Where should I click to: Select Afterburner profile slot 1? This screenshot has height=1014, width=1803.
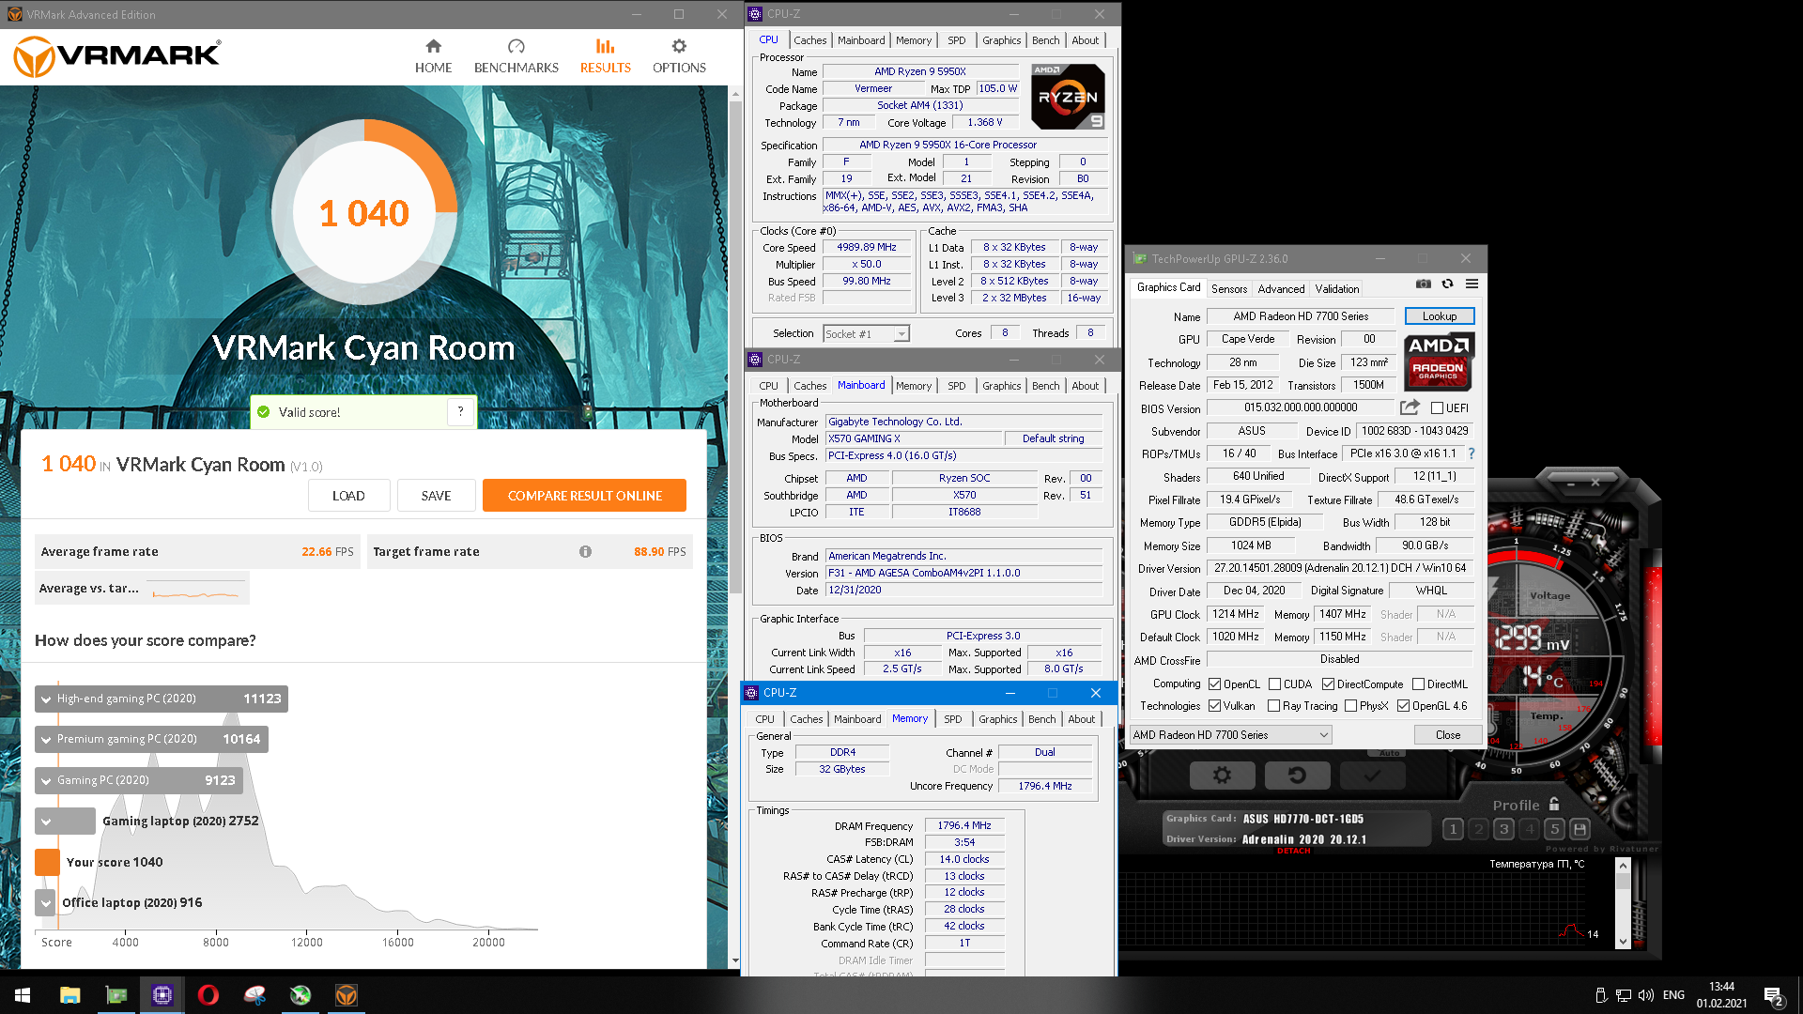(1453, 829)
